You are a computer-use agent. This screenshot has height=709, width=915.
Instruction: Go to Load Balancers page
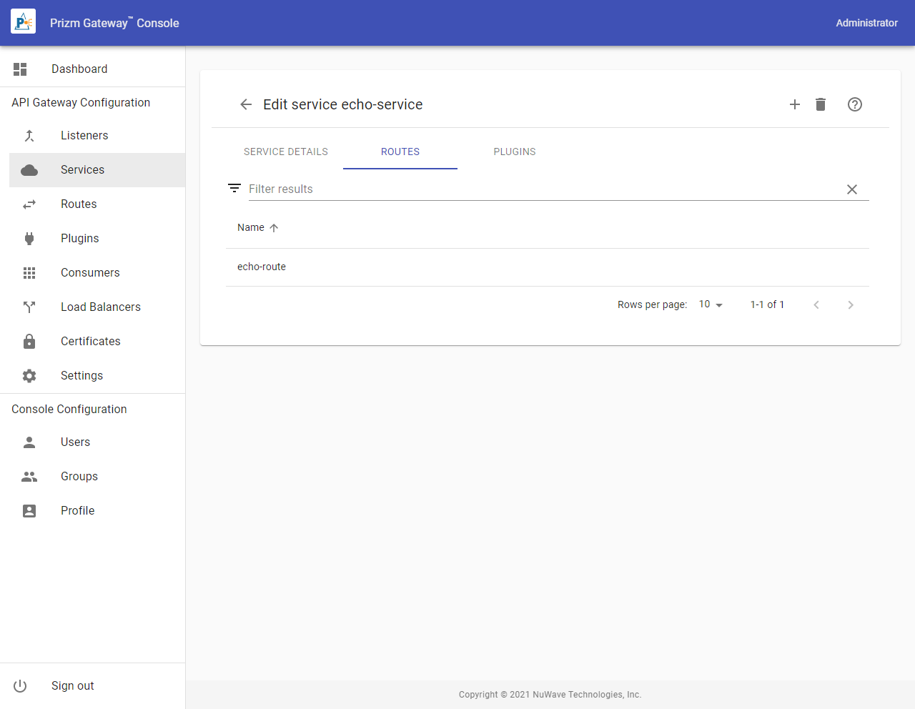(x=100, y=307)
